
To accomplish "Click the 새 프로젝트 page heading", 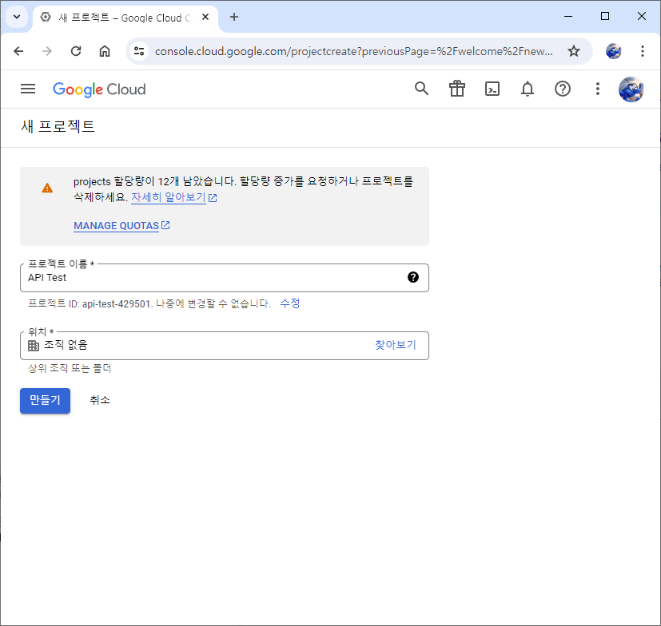I will tap(58, 126).
